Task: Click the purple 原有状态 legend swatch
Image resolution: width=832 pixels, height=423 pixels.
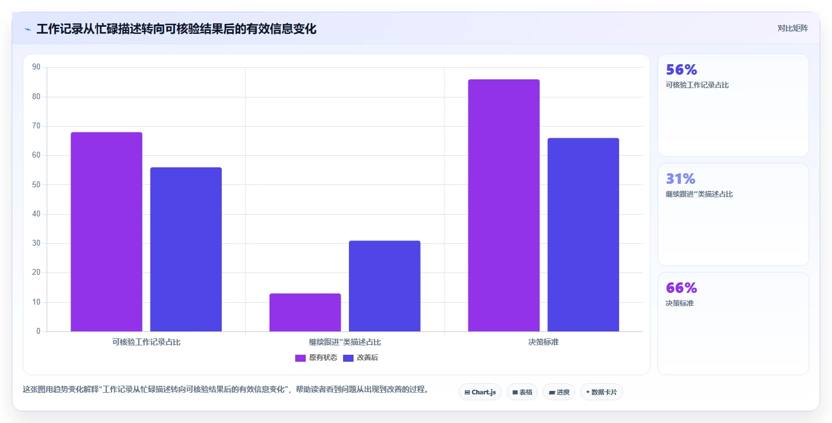Action: click(x=300, y=358)
